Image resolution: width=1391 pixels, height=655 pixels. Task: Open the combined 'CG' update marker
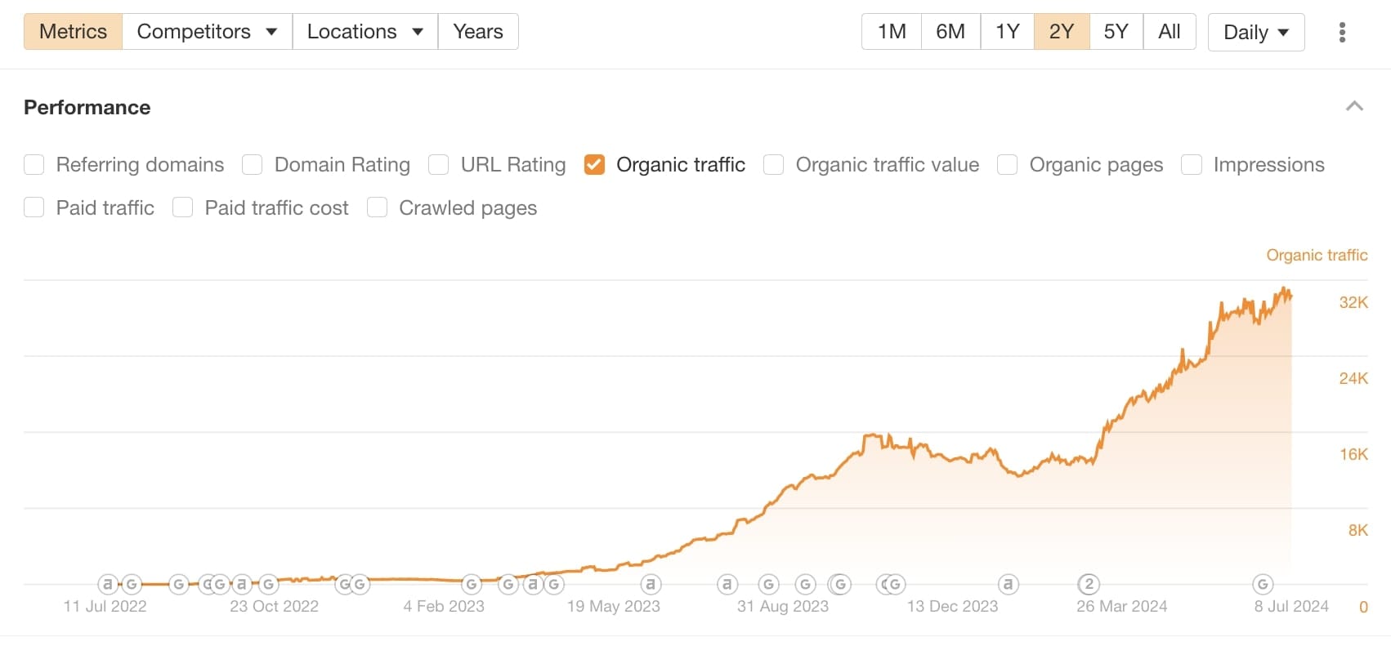(891, 584)
